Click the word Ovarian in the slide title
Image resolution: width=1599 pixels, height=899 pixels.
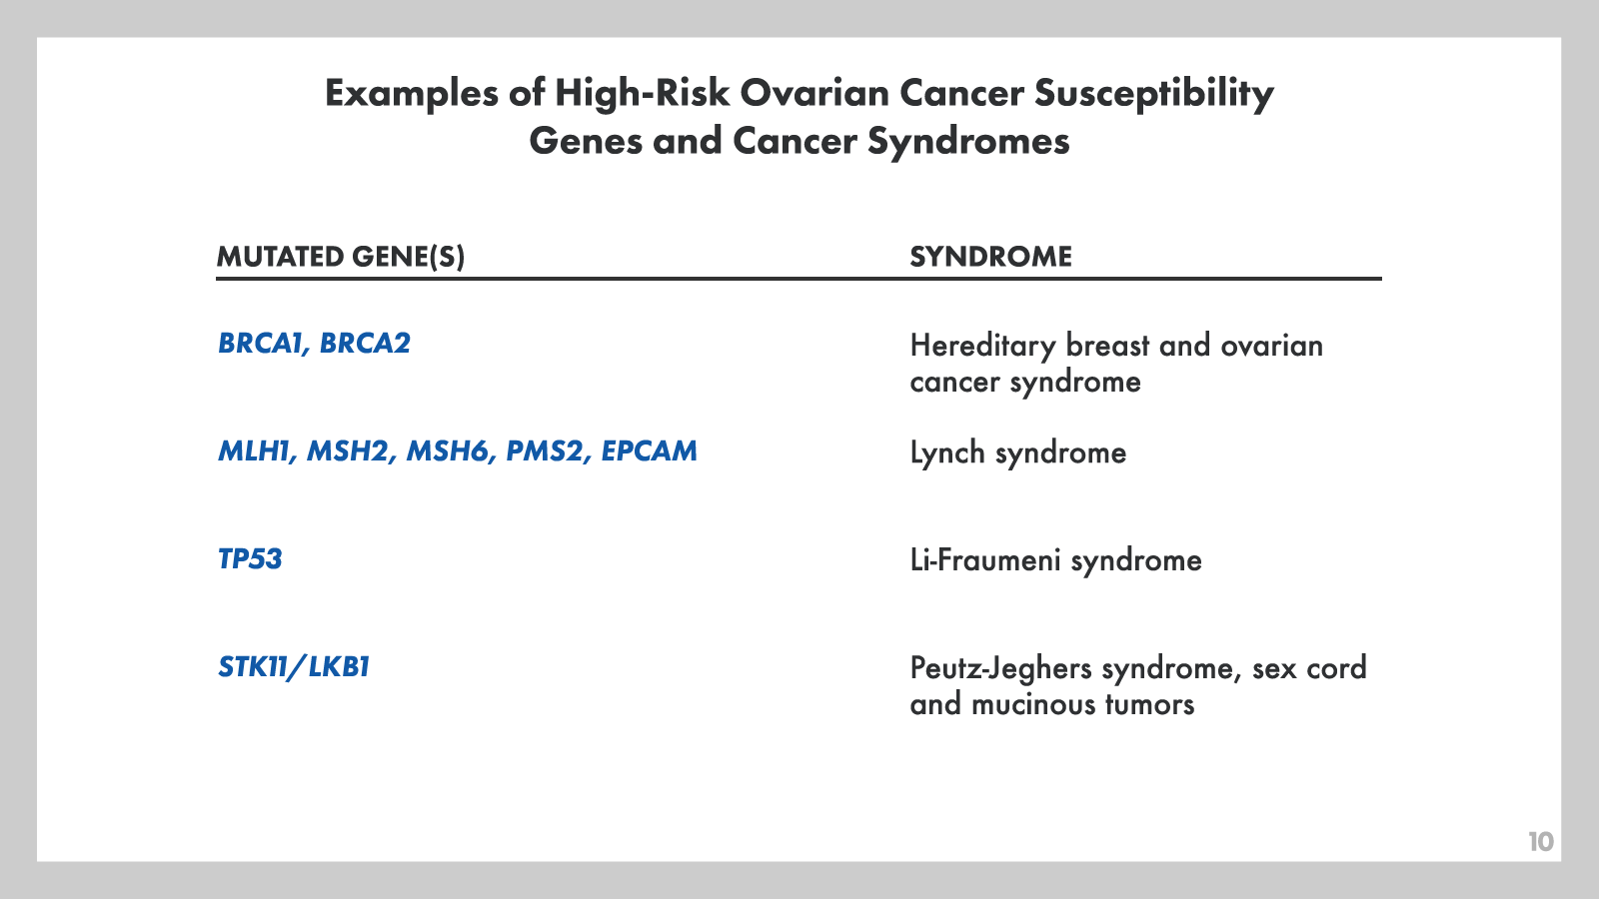(813, 93)
